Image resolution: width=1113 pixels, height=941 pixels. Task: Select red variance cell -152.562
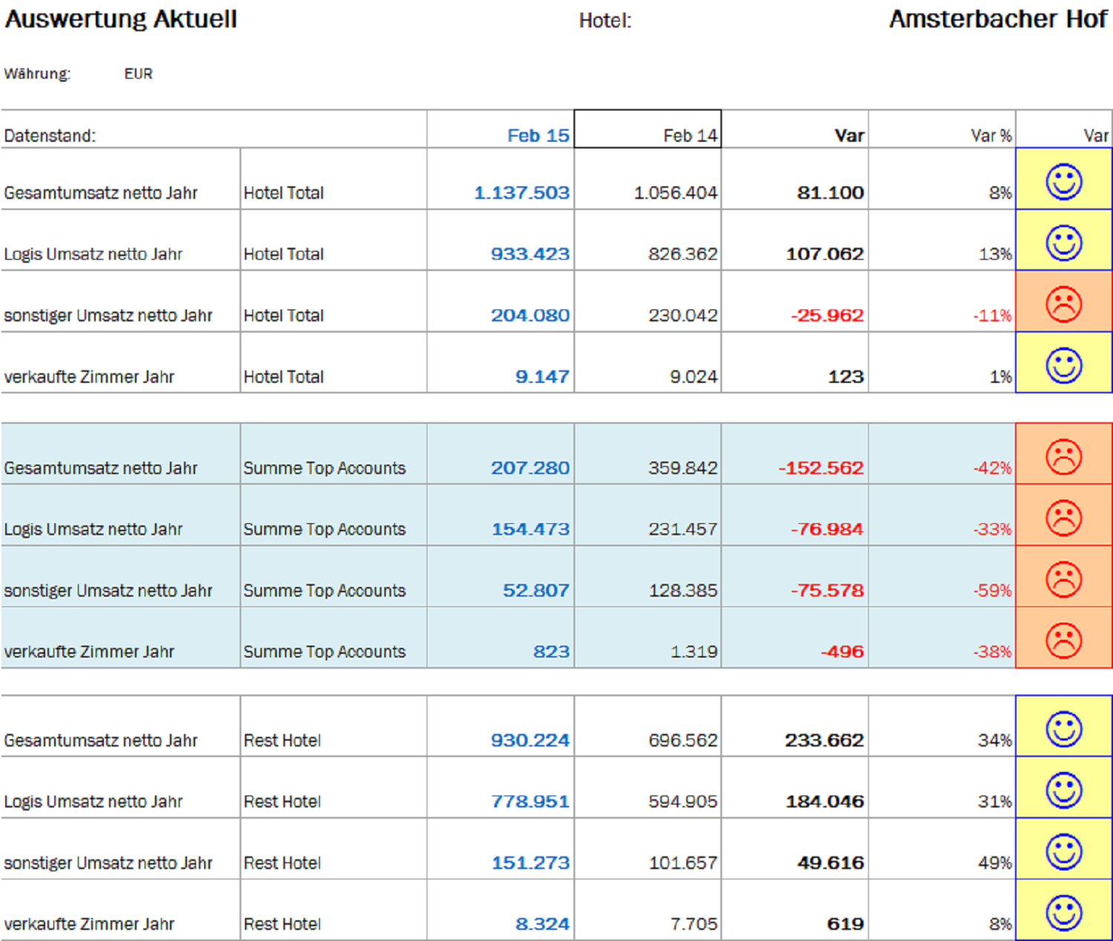click(x=795, y=454)
